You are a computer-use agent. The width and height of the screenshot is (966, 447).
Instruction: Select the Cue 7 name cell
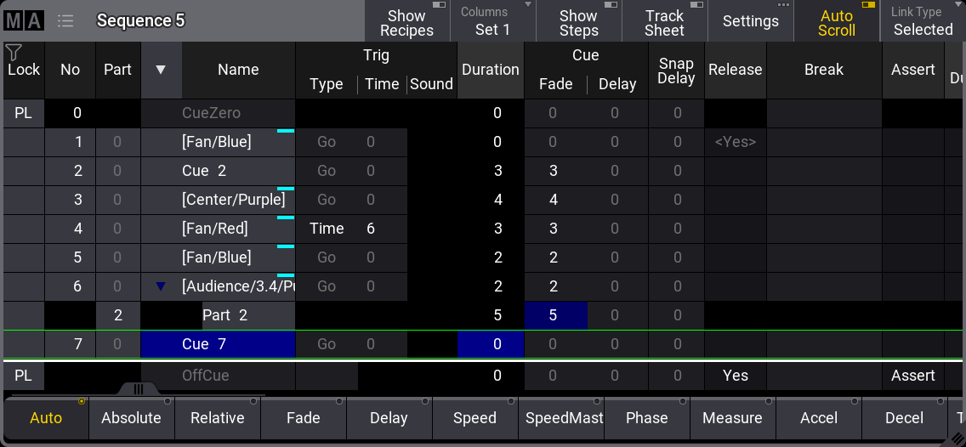[x=218, y=344]
